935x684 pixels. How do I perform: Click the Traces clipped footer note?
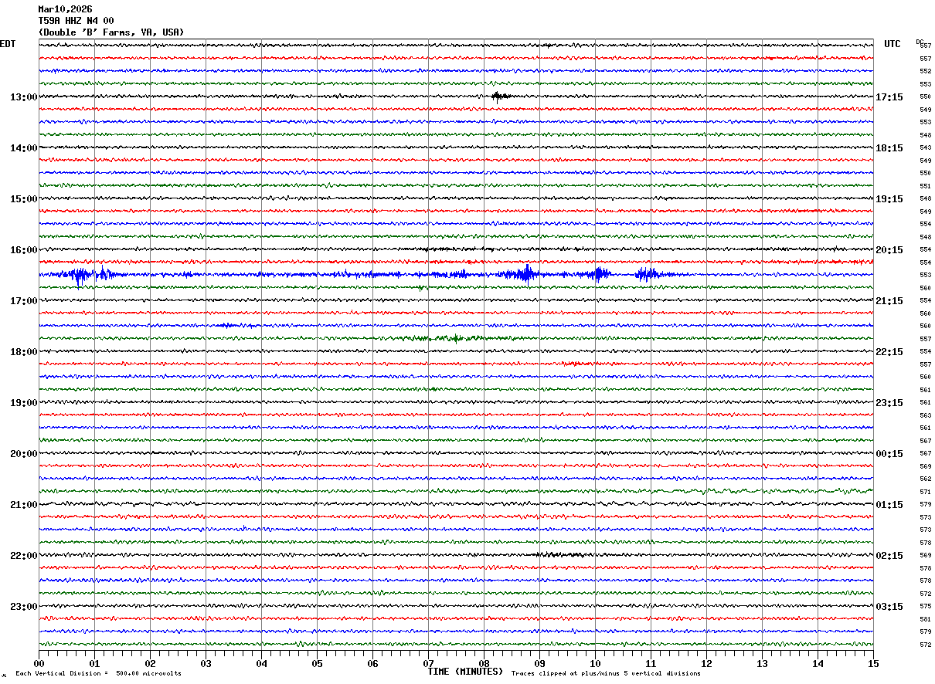(606, 674)
